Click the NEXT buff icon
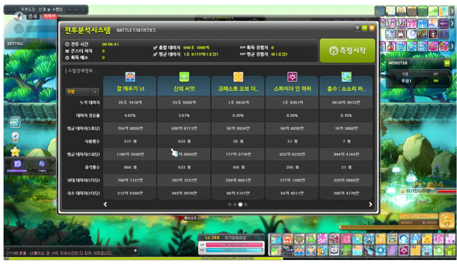Viewport: 457px width, 266px height. (443, 23)
